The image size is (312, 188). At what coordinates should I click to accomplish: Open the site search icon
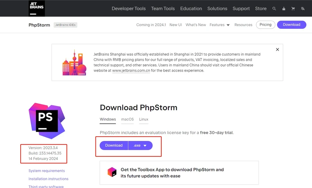point(274,9)
